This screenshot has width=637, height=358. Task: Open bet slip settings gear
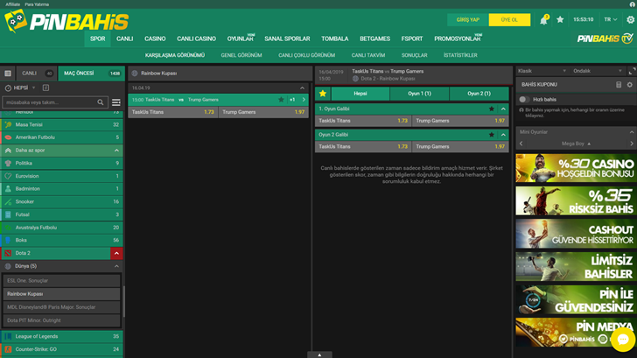pyautogui.click(x=630, y=85)
